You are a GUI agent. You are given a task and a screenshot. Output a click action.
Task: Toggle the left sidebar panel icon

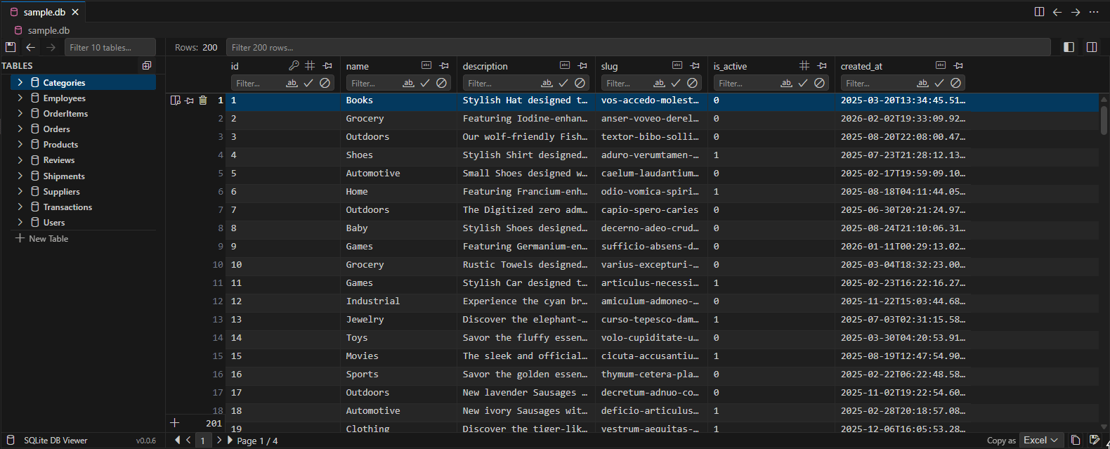tap(1069, 47)
